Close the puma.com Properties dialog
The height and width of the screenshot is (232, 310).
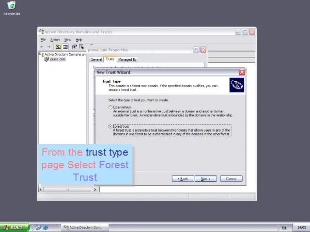(x=203, y=50)
